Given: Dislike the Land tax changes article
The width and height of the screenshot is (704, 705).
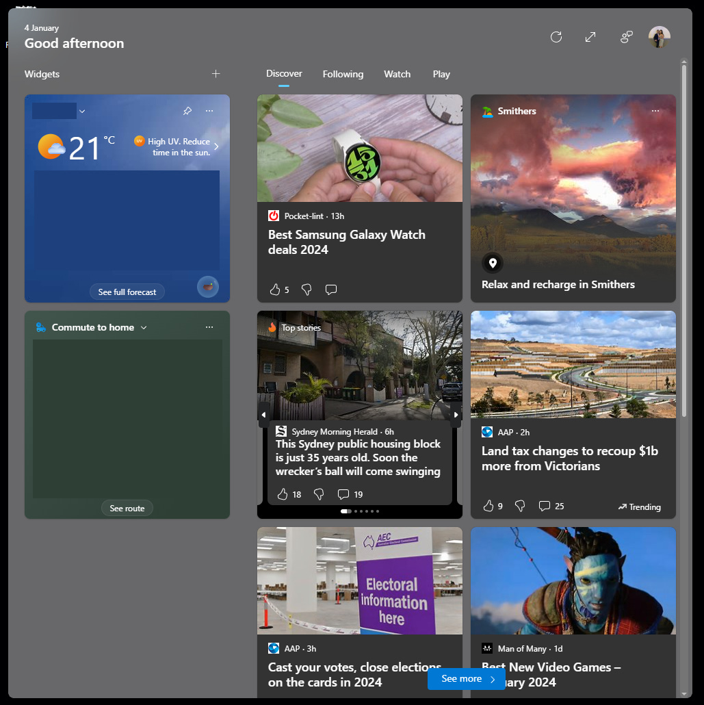Looking at the screenshot, I should [520, 507].
